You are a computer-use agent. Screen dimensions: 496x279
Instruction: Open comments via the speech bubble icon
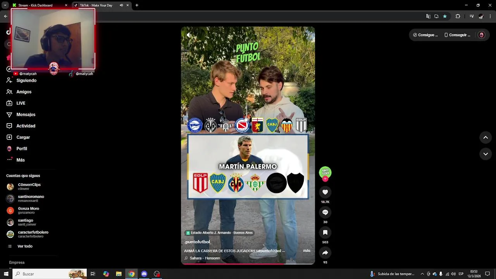click(325, 212)
